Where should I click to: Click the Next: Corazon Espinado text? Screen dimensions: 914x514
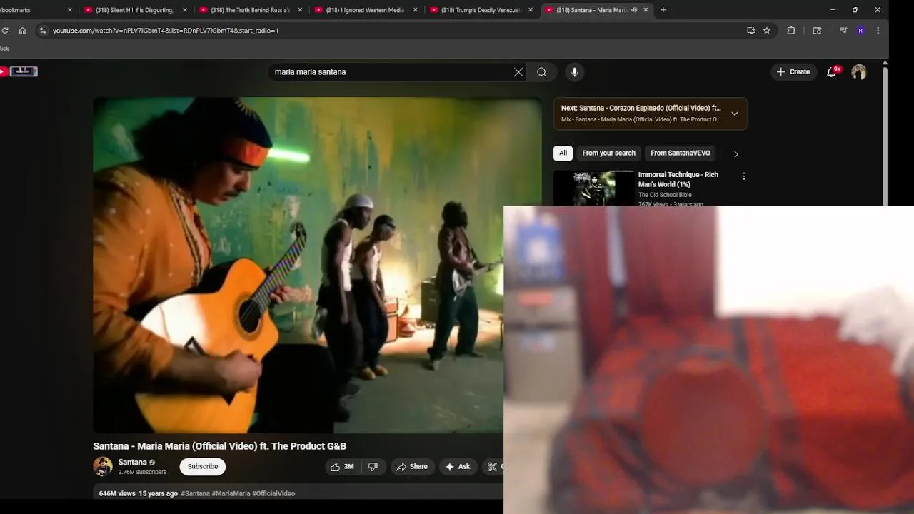pos(641,109)
